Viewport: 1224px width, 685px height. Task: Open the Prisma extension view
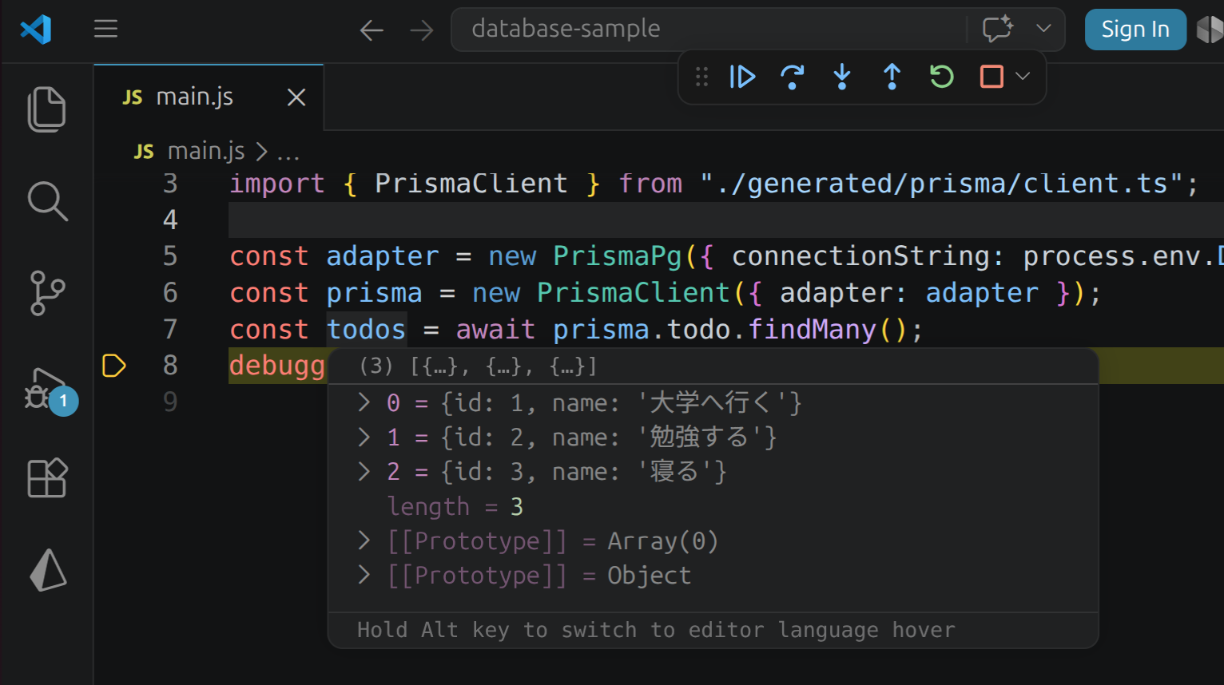click(x=48, y=570)
